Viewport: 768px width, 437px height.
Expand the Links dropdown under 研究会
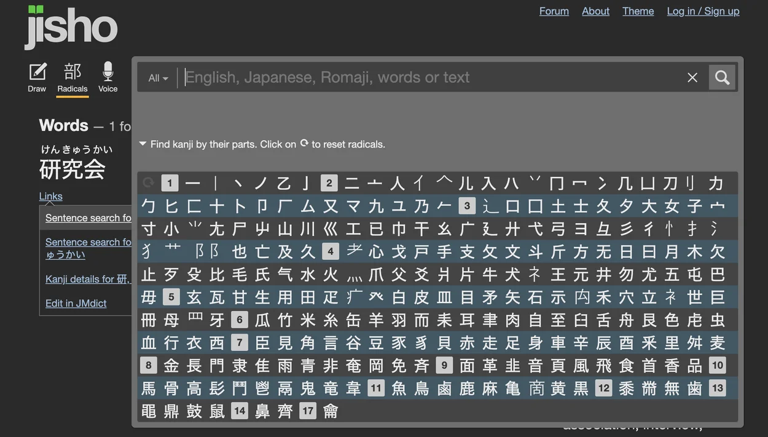(51, 196)
